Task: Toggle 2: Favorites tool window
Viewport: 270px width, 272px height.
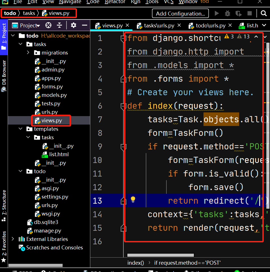Action: click(x=4, y=247)
